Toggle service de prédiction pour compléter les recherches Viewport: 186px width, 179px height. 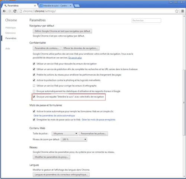(x=34, y=69)
